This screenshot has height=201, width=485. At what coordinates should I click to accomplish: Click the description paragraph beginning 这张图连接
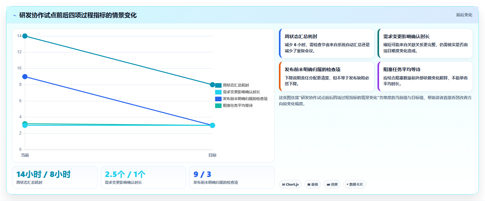(x=375, y=101)
